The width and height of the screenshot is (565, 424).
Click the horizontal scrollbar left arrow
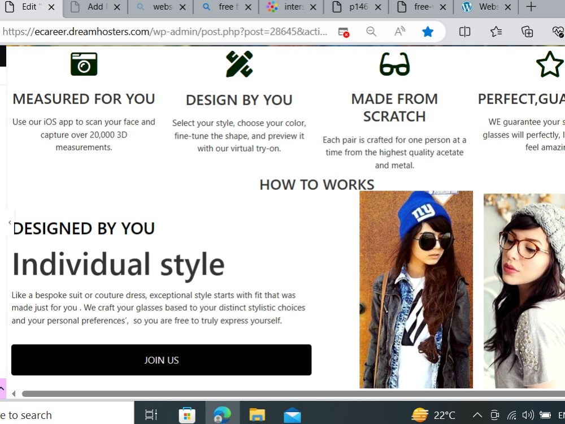pyautogui.click(x=14, y=393)
